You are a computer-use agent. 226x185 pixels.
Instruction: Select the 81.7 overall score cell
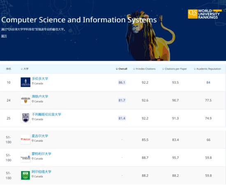[x=122, y=100]
